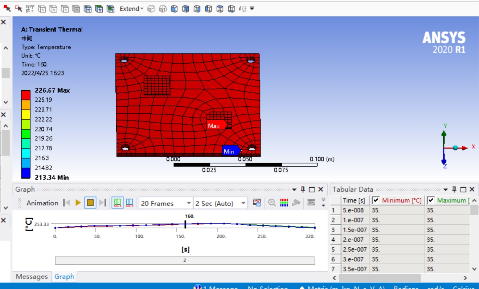479x289 pixels.
Task: Close the Tabular Data panel
Action: [472, 190]
